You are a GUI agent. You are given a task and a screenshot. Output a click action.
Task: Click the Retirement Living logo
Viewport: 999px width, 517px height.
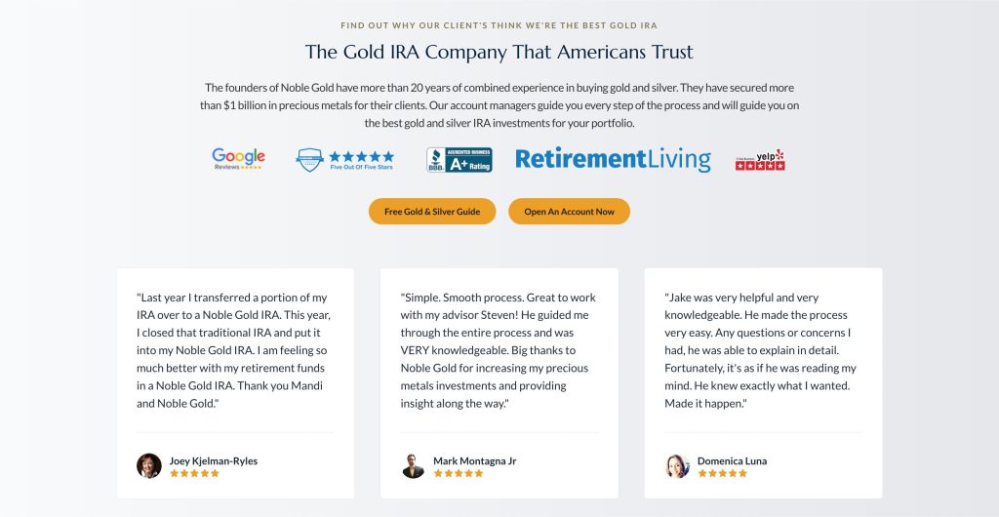coord(613,159)
